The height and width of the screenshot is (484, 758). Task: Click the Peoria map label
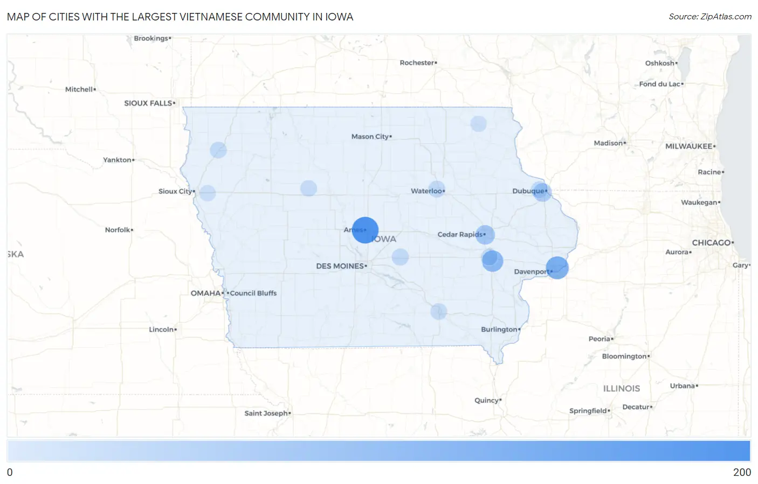point(599,339)
